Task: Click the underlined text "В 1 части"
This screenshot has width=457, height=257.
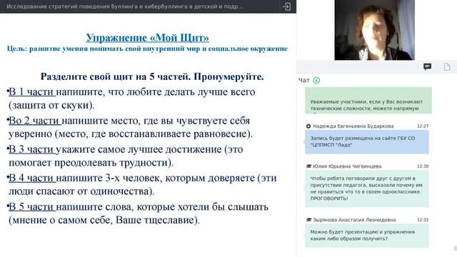Action: (32, 92)
